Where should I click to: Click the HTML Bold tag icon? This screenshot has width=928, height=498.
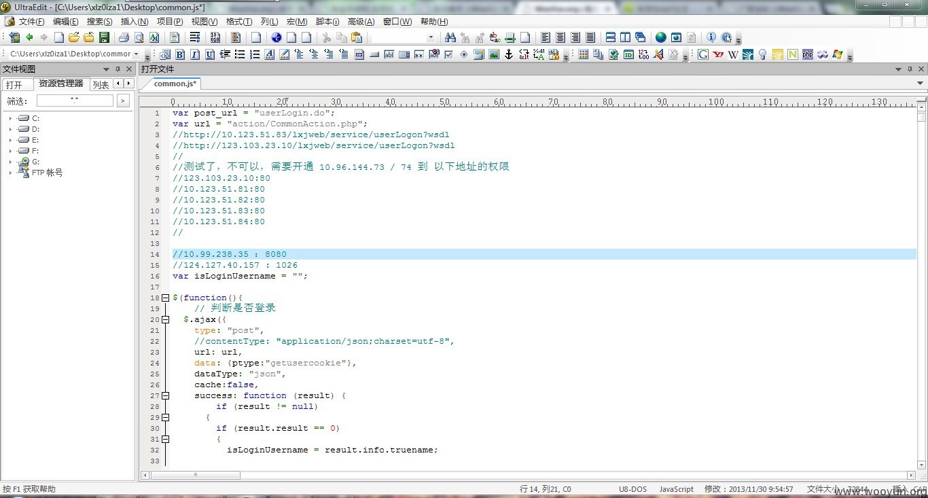[x=180, y=54]
